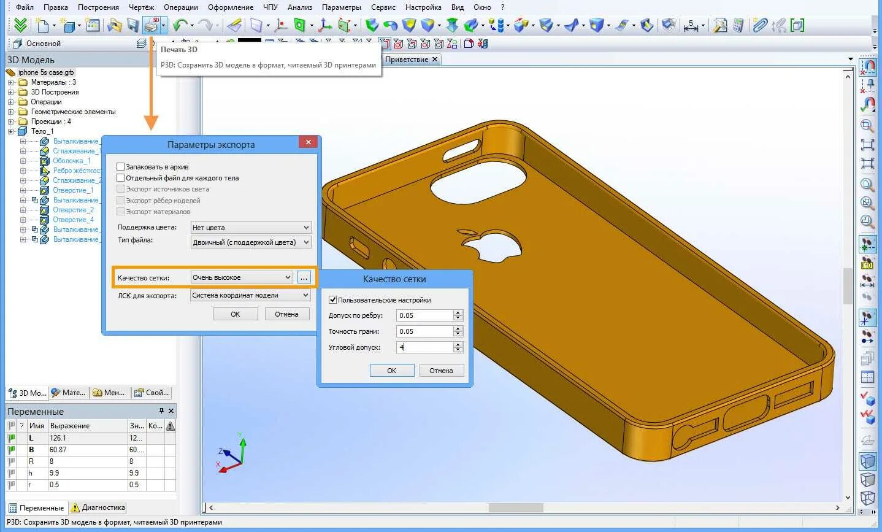The image size is (882, 532).
Task: Click the 3D Print toolbar icon
Action: tap(151, 25)
